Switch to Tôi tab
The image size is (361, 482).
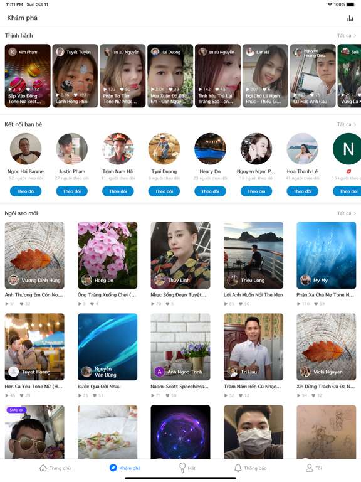pyautogui.click(x=314, y=468)
